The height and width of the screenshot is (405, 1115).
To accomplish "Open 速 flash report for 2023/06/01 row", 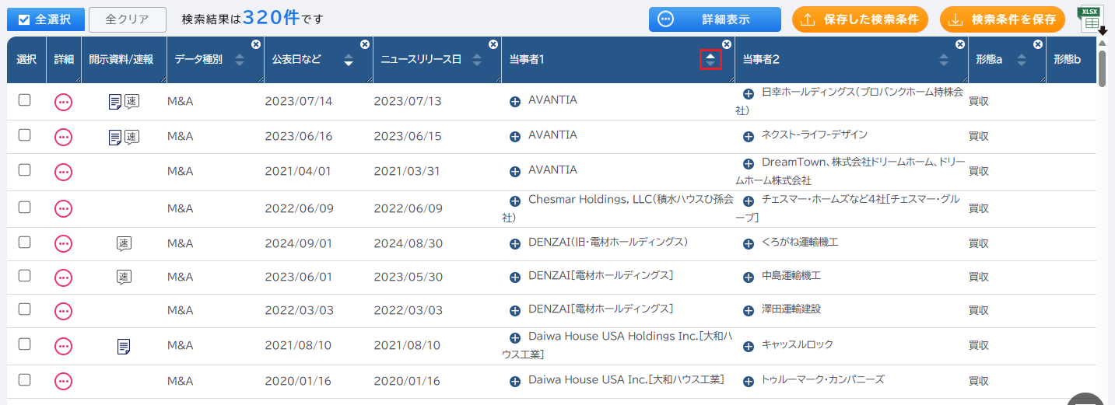I will (x=124, y=277).
